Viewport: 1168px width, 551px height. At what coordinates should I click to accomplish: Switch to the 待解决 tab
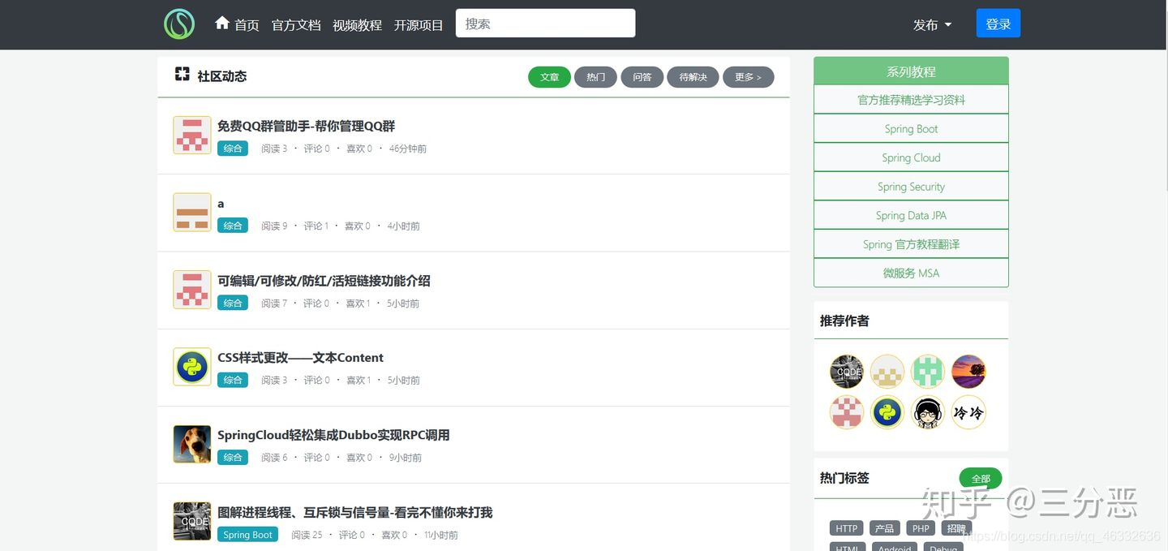pyautogui.click(x=693, y=77)
